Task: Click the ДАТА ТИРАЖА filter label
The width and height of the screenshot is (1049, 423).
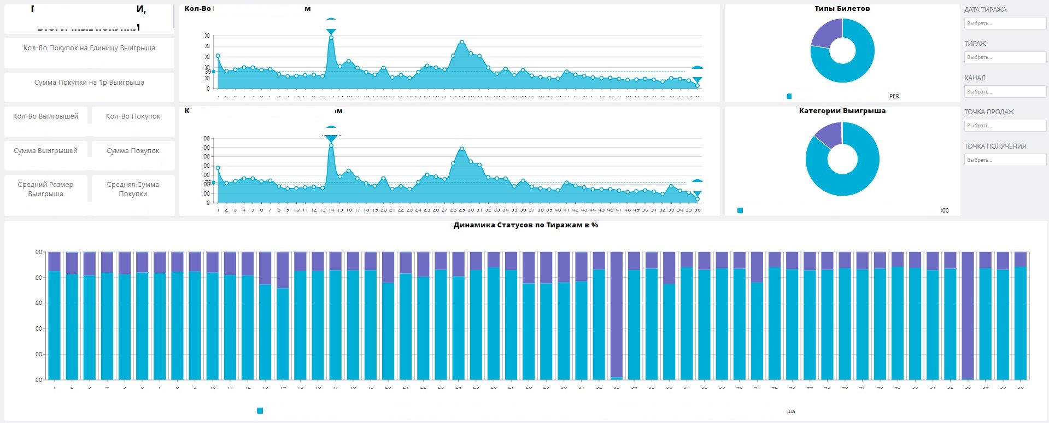Action: pyautogui.click(x=985, y=10)
